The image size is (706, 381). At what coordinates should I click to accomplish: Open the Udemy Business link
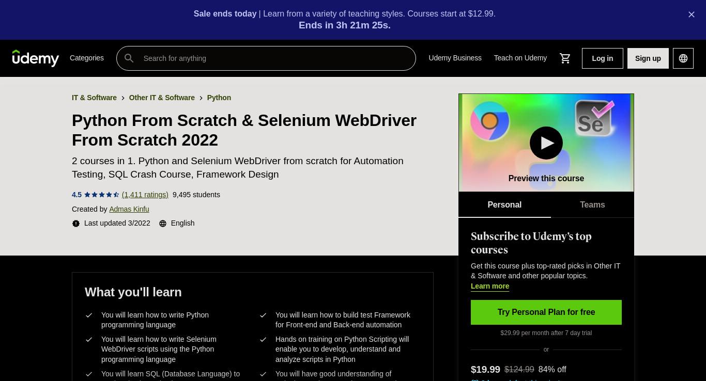click(x=455, y=58)
